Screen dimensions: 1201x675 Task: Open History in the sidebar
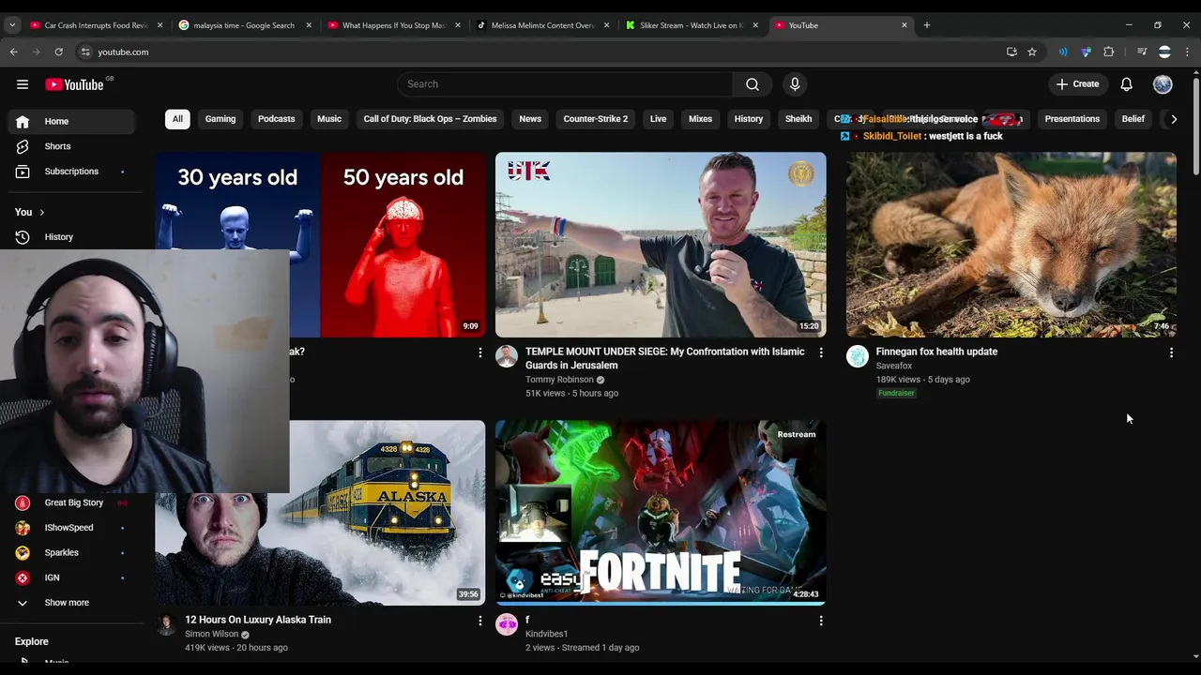[x=71, y=237]
